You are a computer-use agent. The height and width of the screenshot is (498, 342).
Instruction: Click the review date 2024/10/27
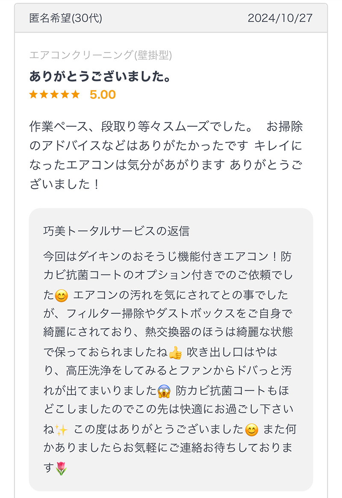click(280, 18)
